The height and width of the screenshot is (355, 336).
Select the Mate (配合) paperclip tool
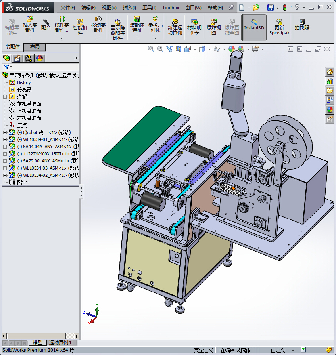[46, 25]
